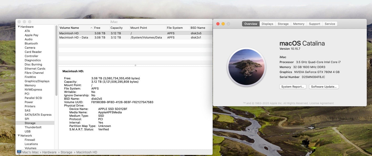Screen dimensions: 372x156
Task: Click the sort arrow on Volume Name column
Action: pyautogui.click(x=91, y=27)
